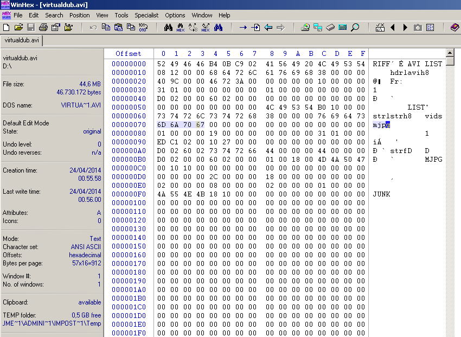
Task: Click the checkmark options toolbar icon
Action: pos(380,28)
